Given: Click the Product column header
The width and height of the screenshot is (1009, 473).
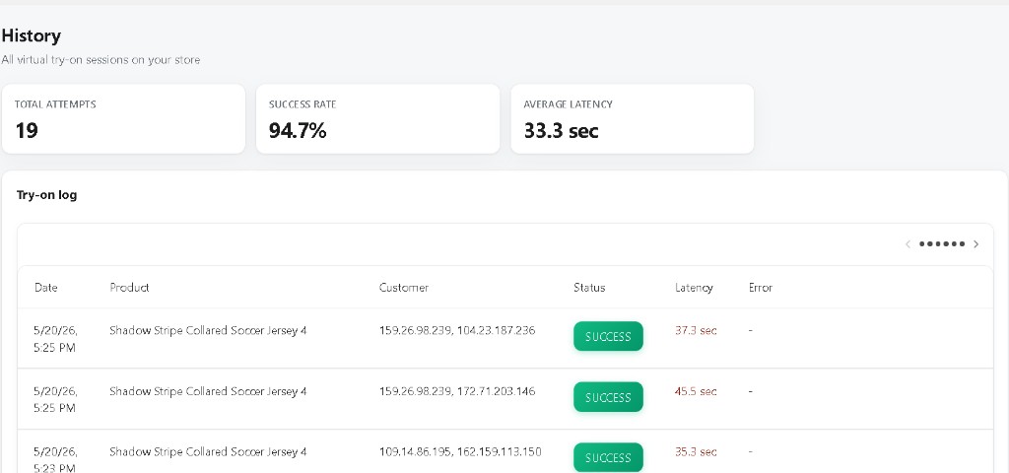Looking at the screenshot, I should (x=129, y=288).
